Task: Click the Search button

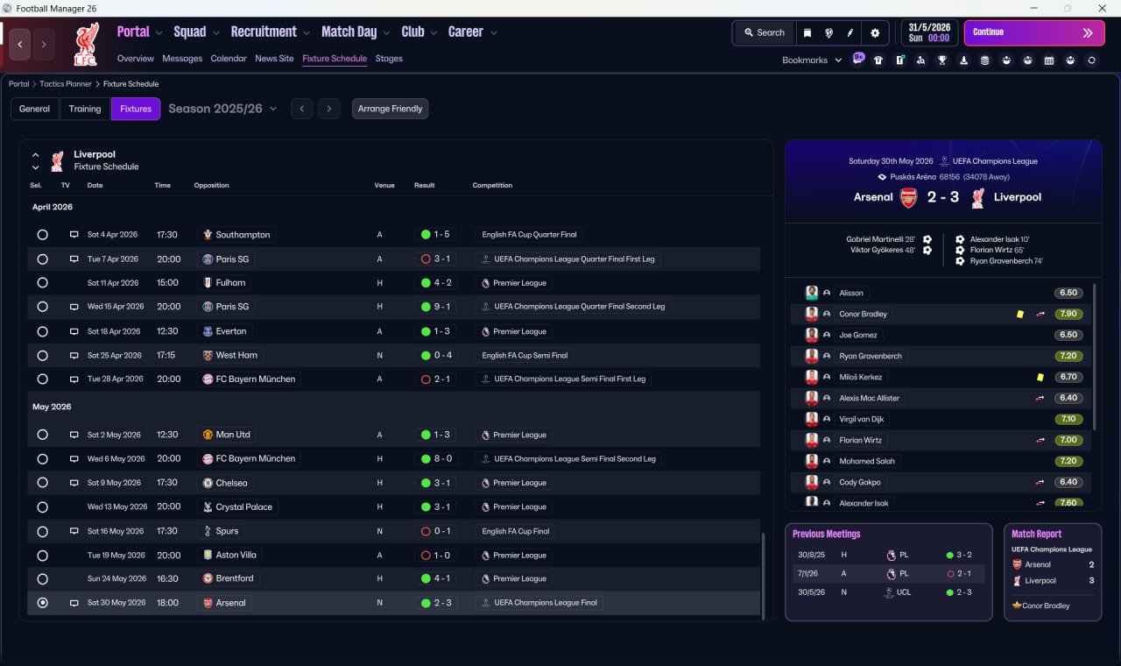Action: tap(764, 32)
